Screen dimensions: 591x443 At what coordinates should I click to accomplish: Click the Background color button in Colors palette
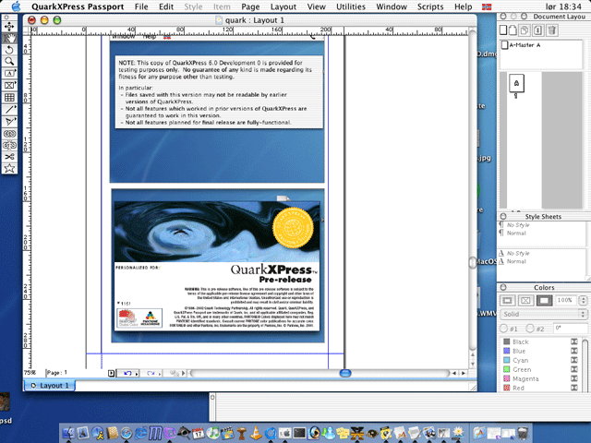(544, 300)
